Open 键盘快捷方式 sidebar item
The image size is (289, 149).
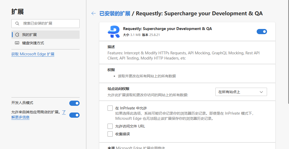click(33, 43)
